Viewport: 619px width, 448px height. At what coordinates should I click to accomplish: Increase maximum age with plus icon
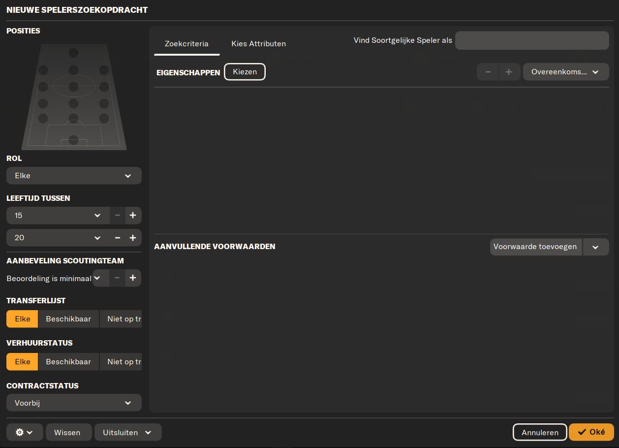(x=133, y=238)
